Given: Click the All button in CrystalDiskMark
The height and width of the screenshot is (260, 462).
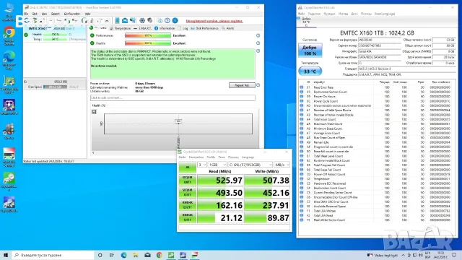Looking at the screenshot, I should tap(188, 167).
